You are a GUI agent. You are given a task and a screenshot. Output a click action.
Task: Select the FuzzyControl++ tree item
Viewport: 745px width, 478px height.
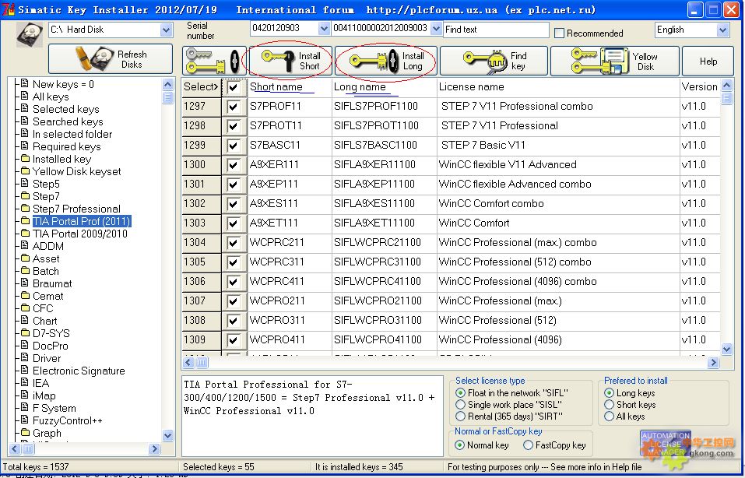pos(68,420)
